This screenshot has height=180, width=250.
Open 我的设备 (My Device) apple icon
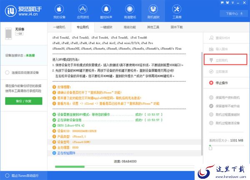(59, 9)
